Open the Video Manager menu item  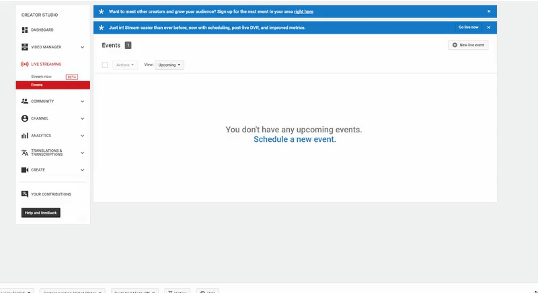[46, 47]
